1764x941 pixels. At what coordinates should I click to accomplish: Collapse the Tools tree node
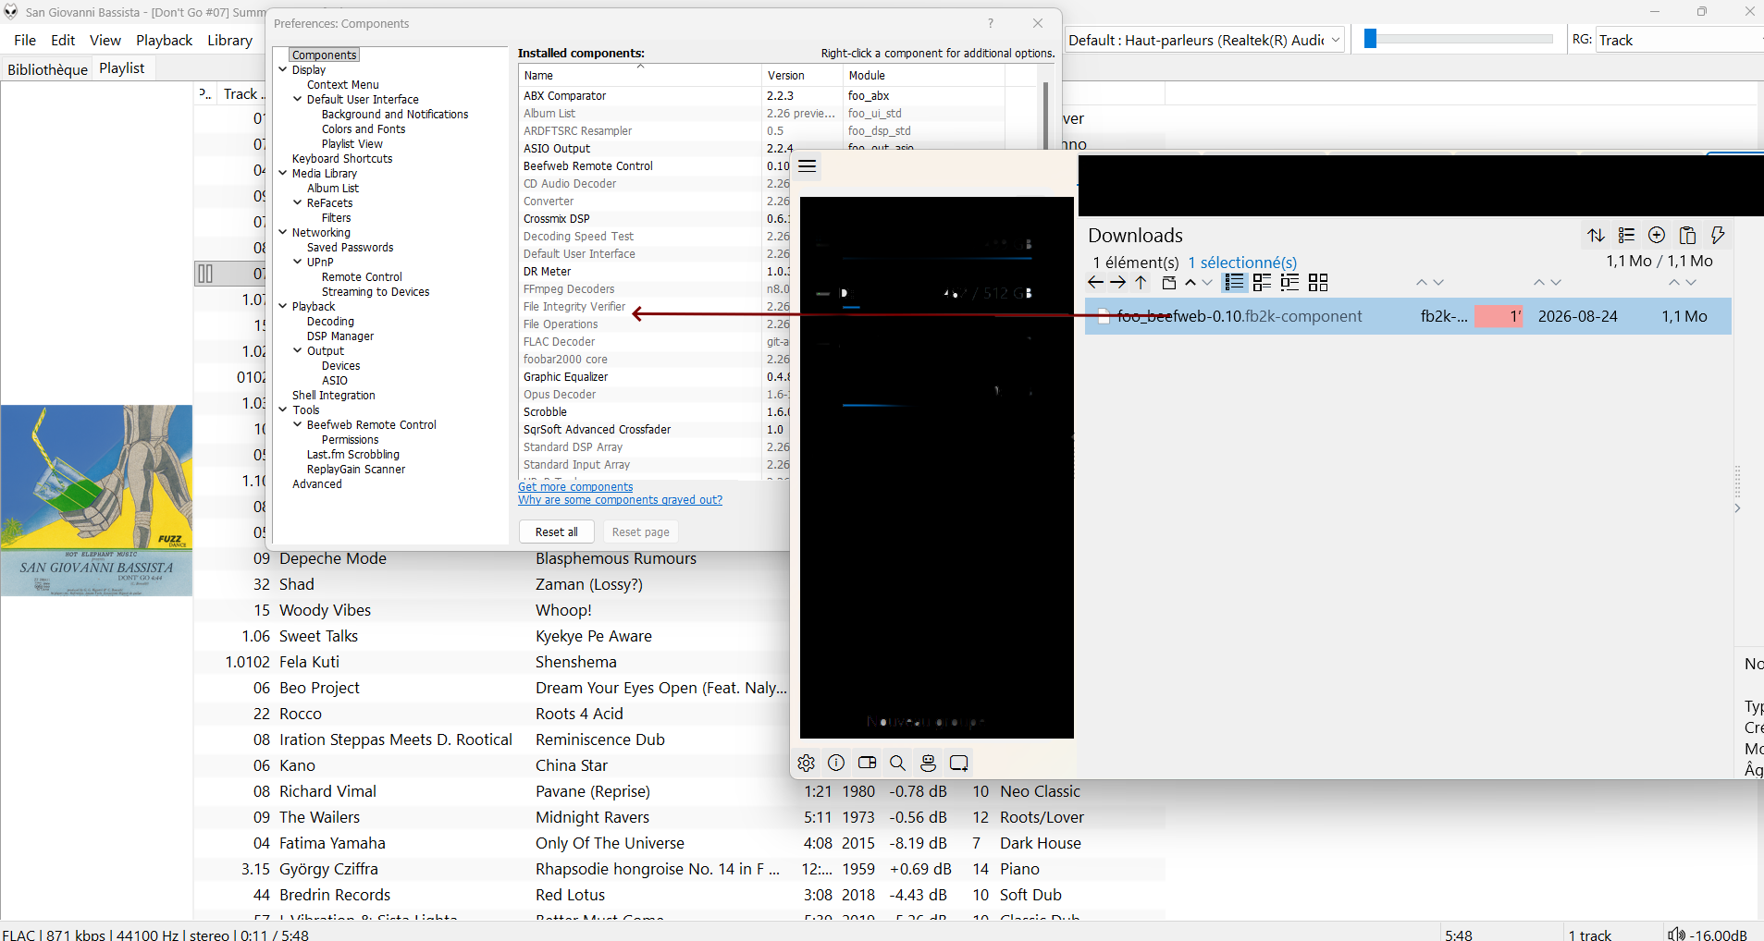click(283, 409)
